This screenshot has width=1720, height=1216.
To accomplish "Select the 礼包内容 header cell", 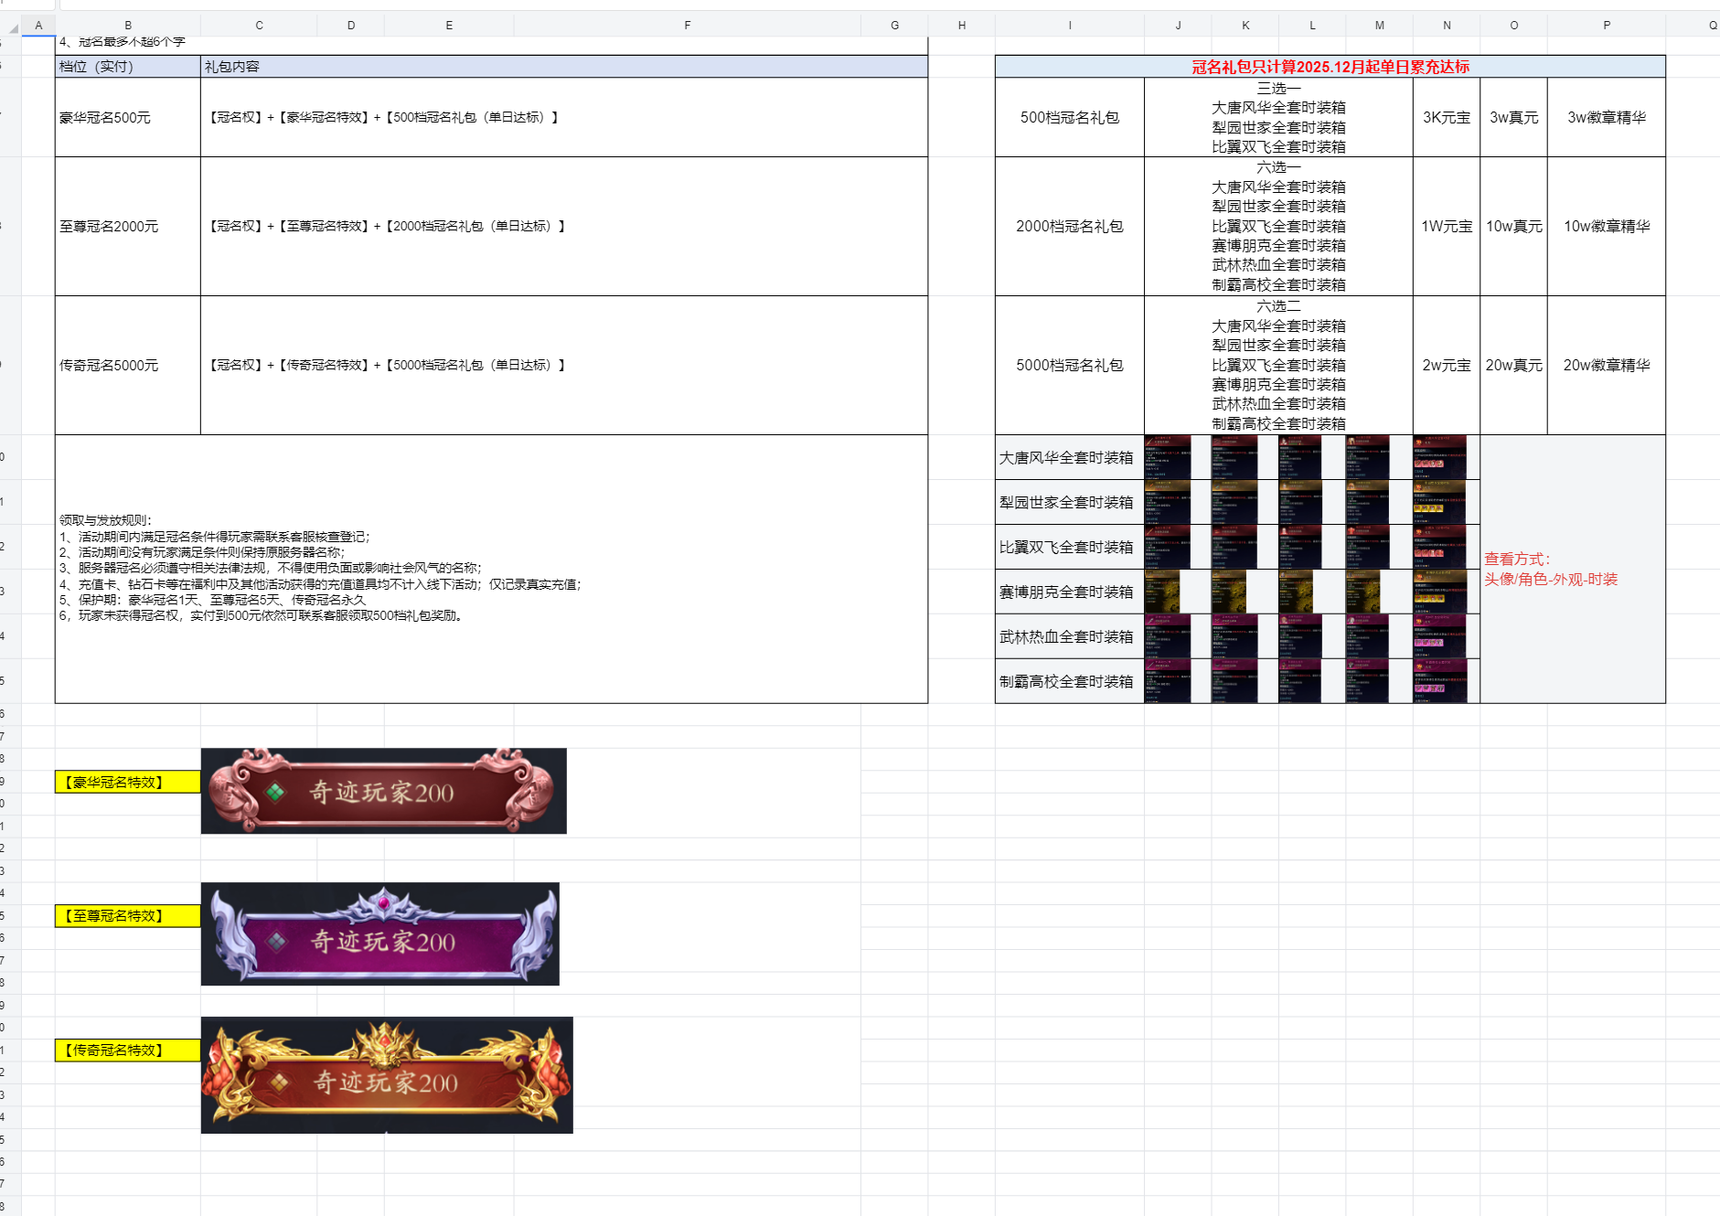I will tap(563, 67).
